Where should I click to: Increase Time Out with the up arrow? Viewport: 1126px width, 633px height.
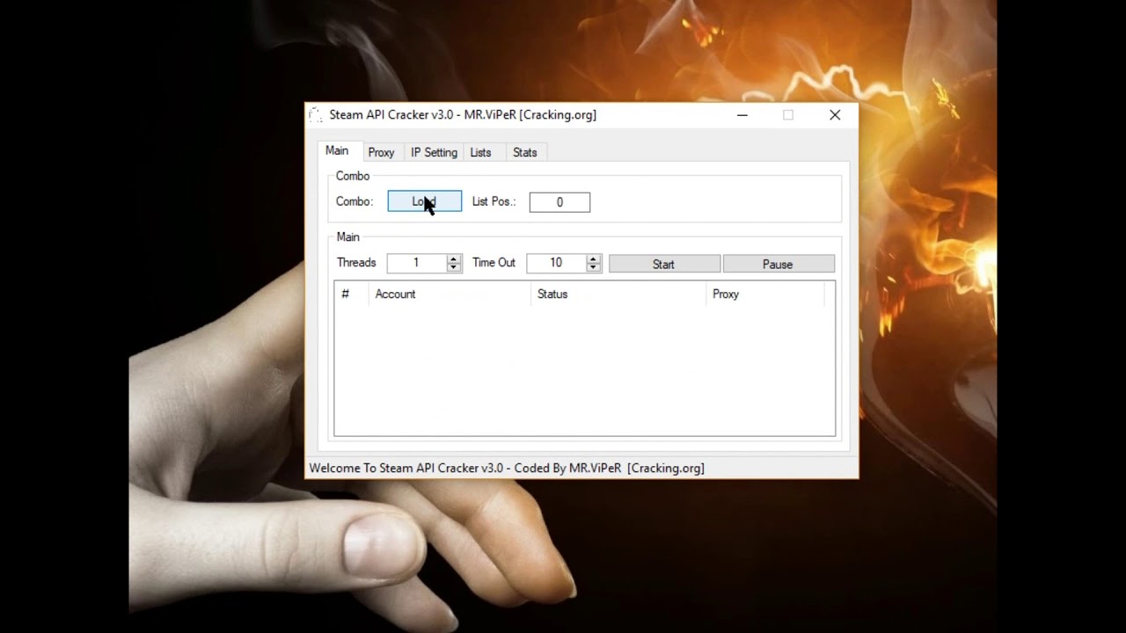coord(593,258)
